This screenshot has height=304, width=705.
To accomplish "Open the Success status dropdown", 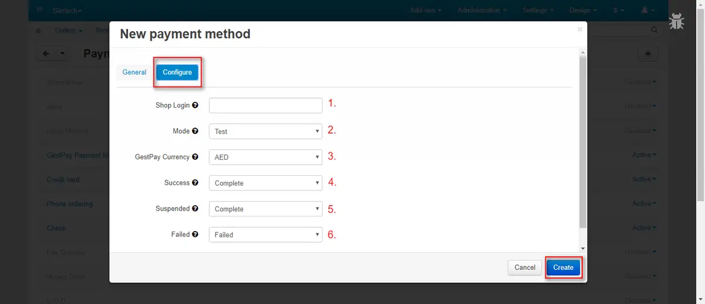I will click(x=266, y=183).
